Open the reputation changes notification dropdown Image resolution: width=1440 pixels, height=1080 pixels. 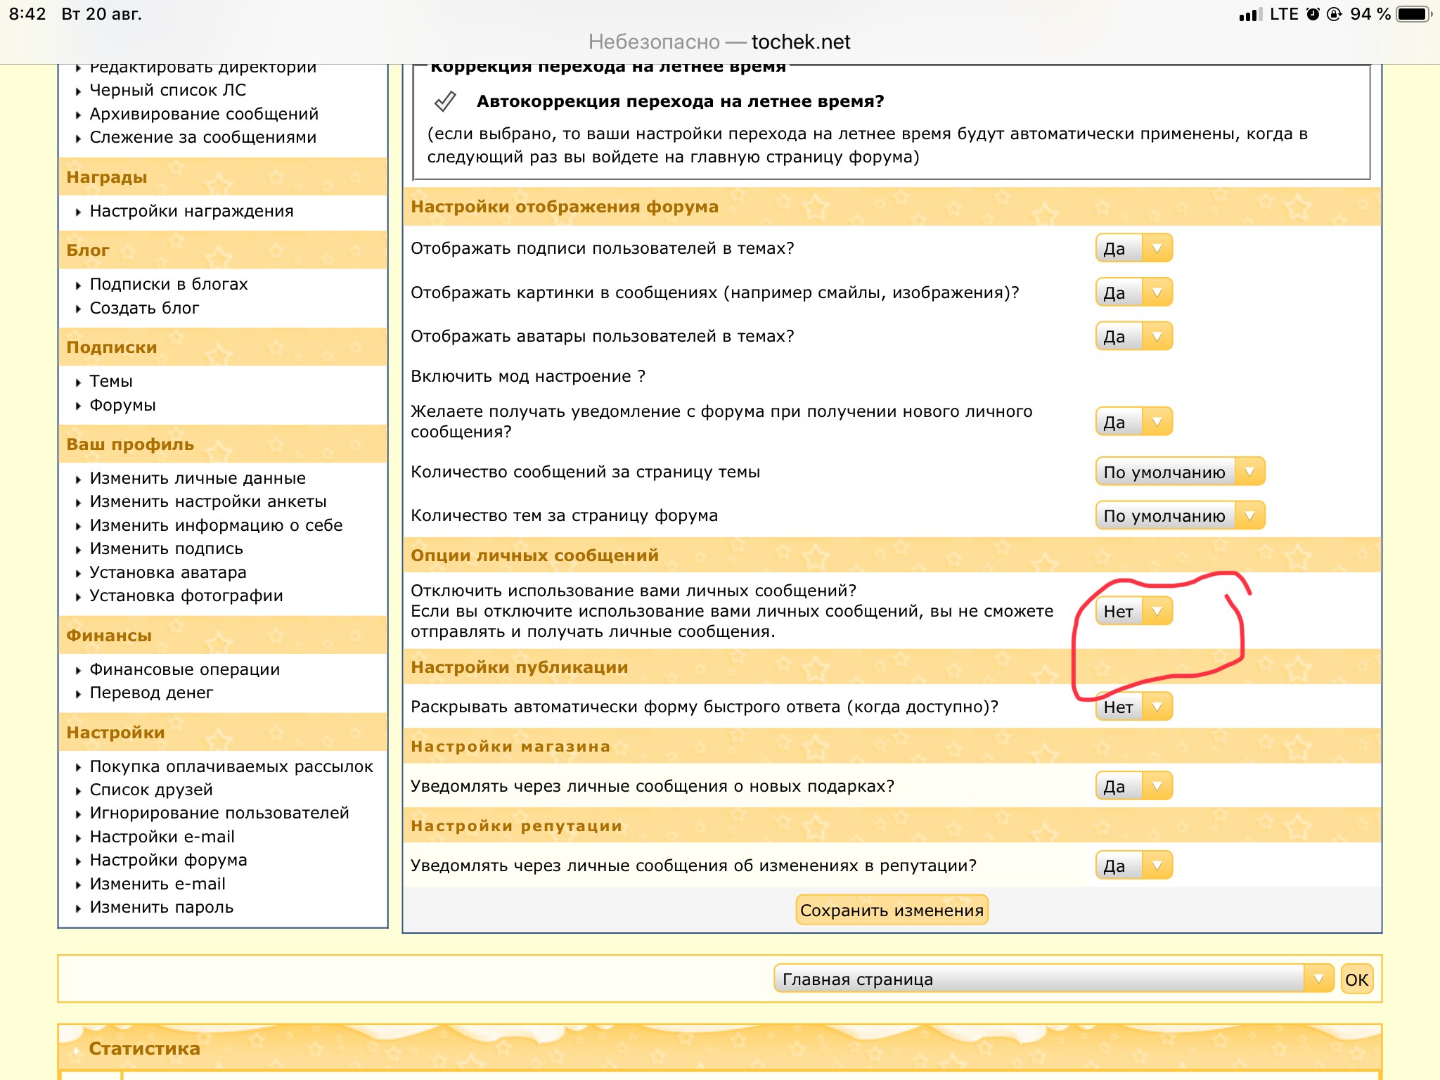[1133, 866]
